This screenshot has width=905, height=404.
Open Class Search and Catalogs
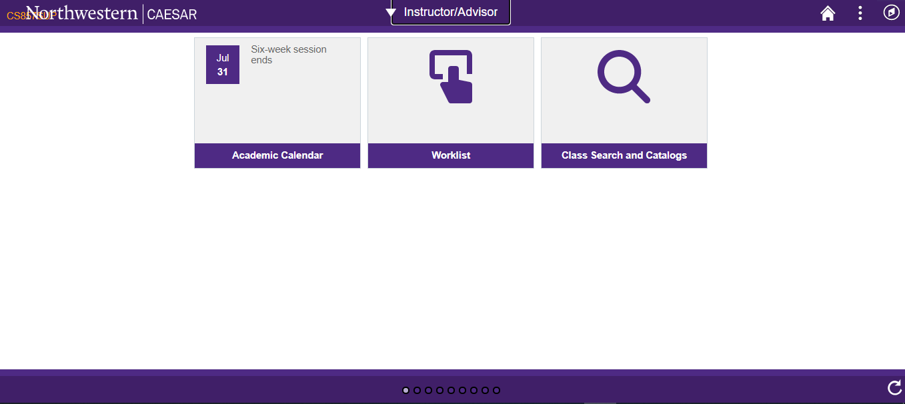tap(624, 155)
